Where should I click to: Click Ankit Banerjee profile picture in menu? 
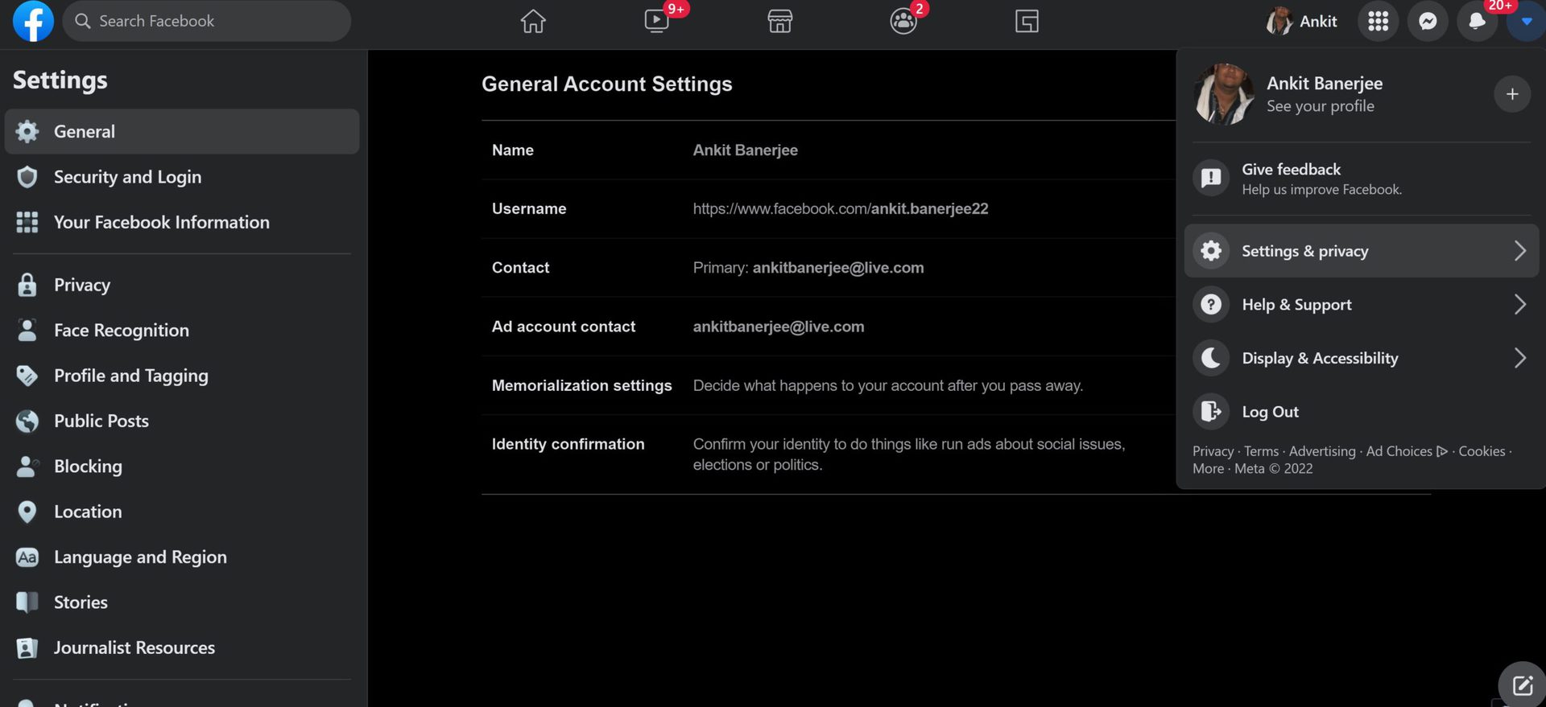[1223, 94]
